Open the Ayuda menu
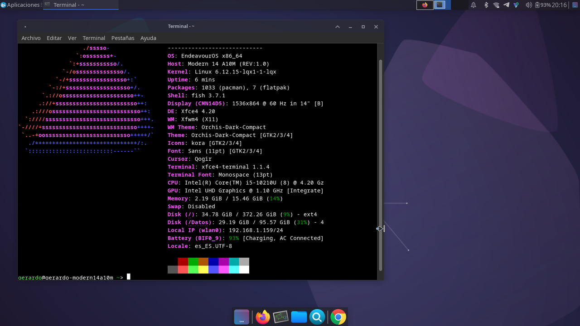The width and height of the screenshot is (580, 326). click(x=148, y=38)
